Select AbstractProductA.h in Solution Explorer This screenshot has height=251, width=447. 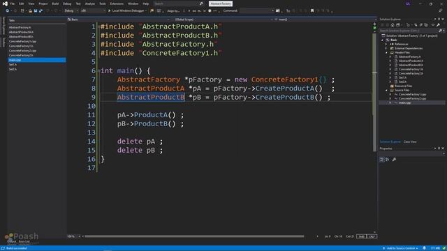point(411,61)
